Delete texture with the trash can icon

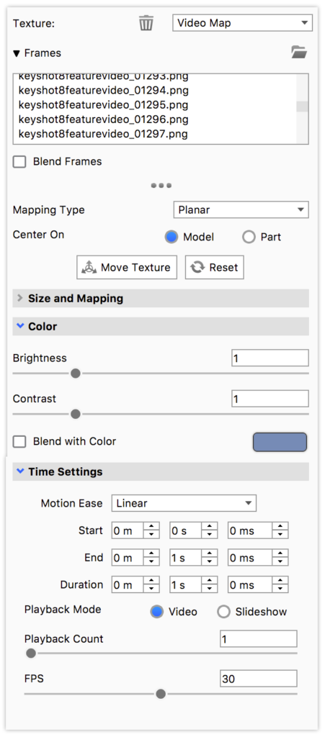click(146, 23)
